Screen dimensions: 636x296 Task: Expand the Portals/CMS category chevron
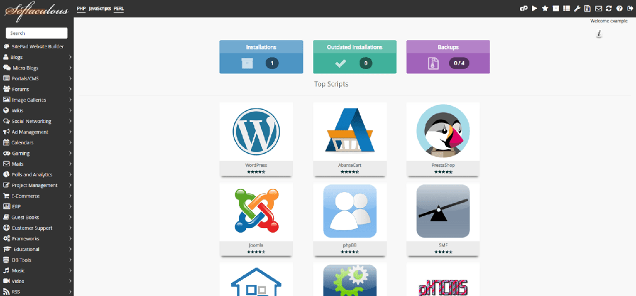70,79
